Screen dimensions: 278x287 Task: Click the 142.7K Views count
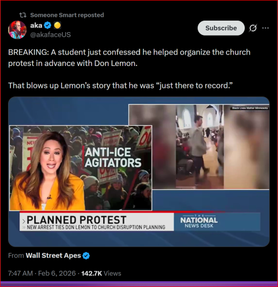pyautogui.click(x=101, y=273)
